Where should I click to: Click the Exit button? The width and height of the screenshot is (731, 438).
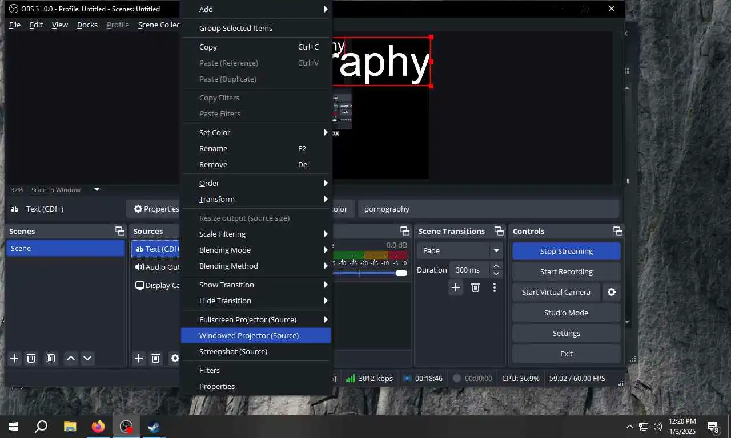click(x=566, y=354)
